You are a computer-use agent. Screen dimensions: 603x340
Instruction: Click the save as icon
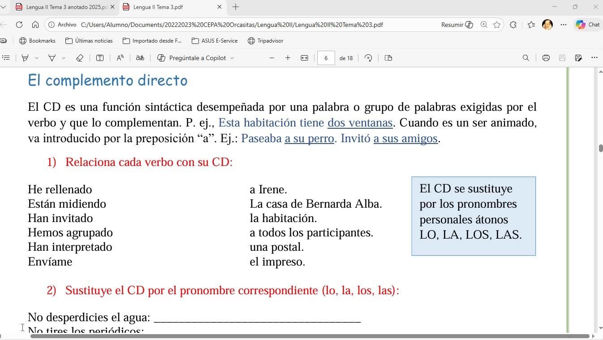pyautogui.click(x=578, y=58)
